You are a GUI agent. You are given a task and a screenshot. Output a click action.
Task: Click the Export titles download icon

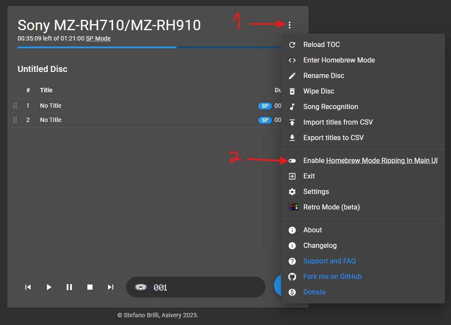click(x=292, y=138)
